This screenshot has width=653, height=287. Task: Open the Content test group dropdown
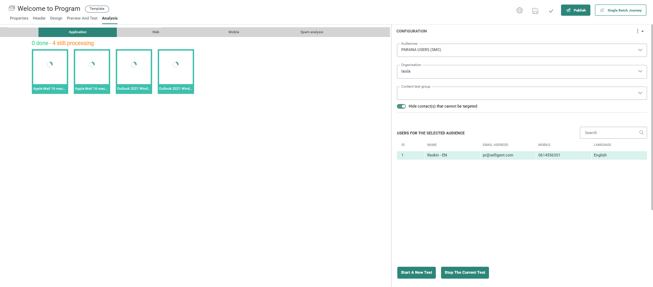(521, 93)
